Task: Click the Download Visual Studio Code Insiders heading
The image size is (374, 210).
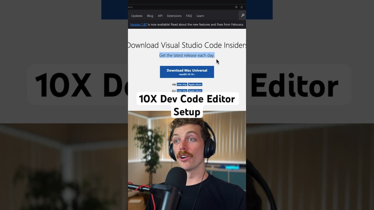Action: coord(187,45)
